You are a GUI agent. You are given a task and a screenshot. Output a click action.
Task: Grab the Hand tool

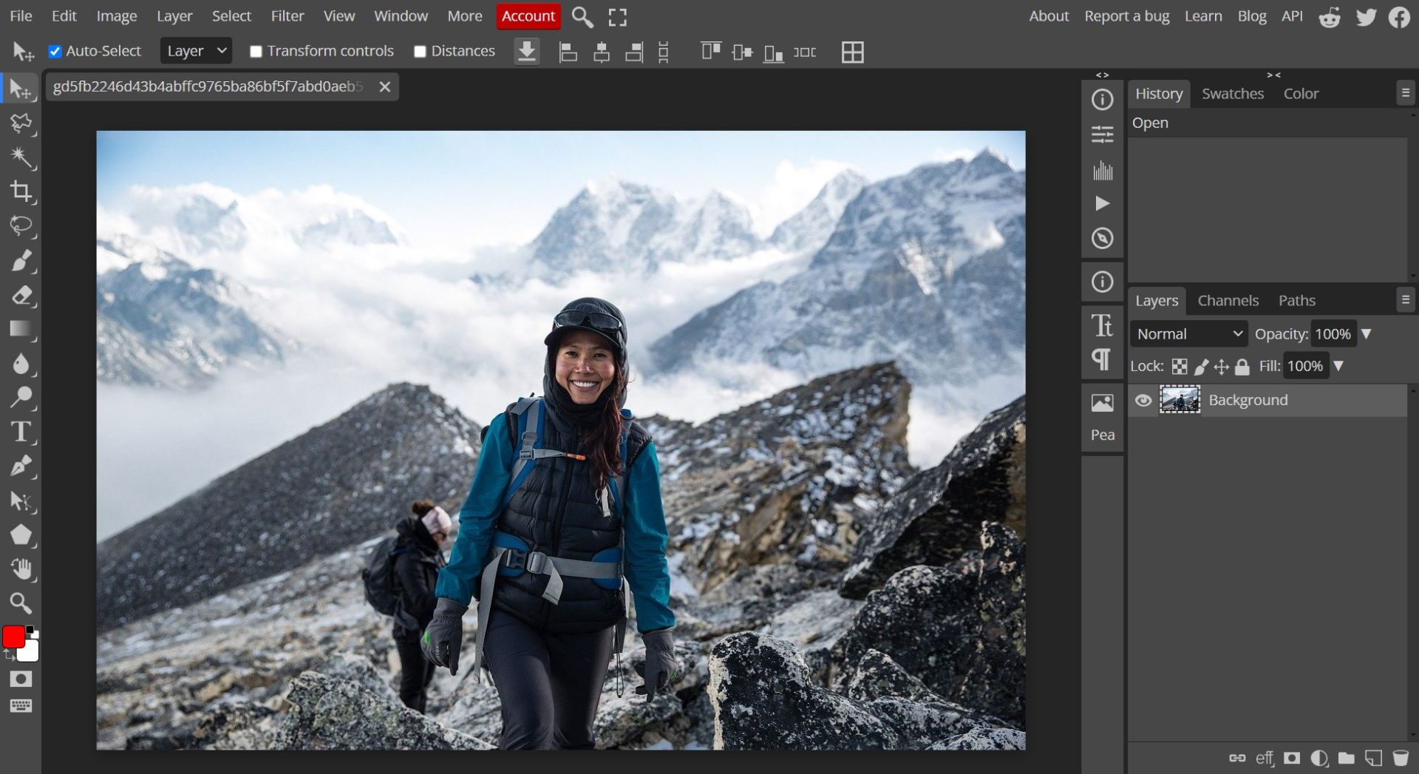22,569
